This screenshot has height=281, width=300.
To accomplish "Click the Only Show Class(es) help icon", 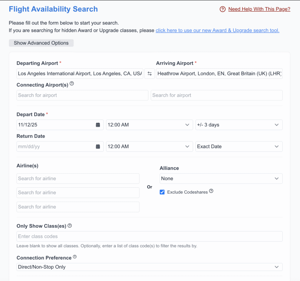I will coord(69,225).
